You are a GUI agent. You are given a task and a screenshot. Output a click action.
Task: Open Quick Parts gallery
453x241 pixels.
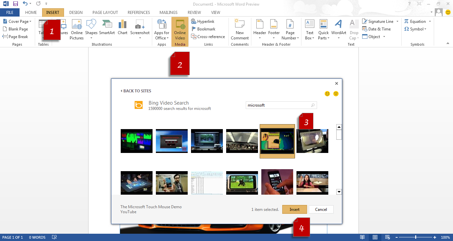(324, 29)
